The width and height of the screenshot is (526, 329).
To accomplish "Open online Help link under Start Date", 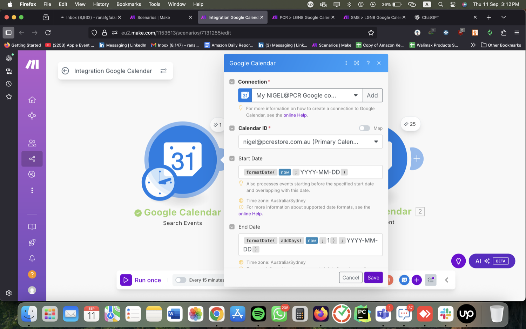I will tap(250, 214).
